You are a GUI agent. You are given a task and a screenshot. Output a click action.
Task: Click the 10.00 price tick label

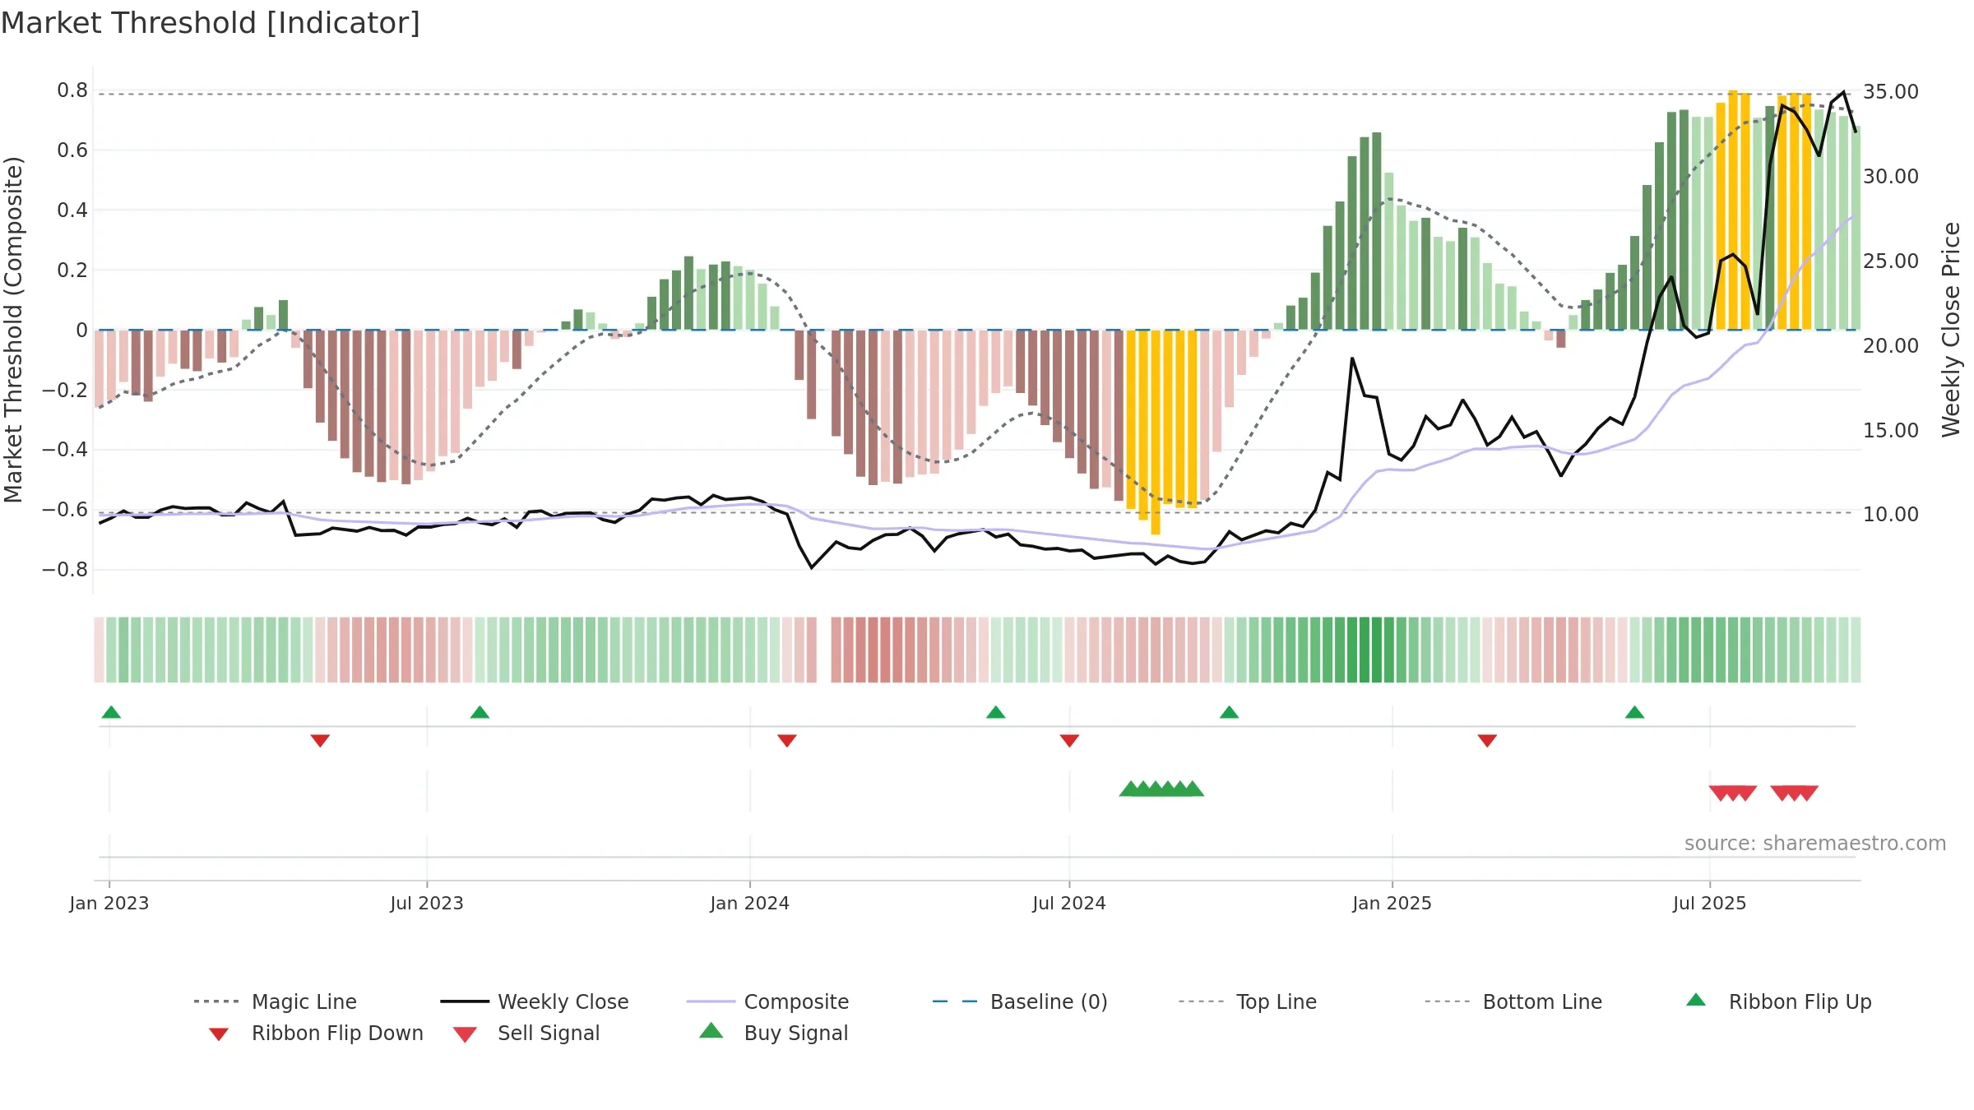[1891, 515]
